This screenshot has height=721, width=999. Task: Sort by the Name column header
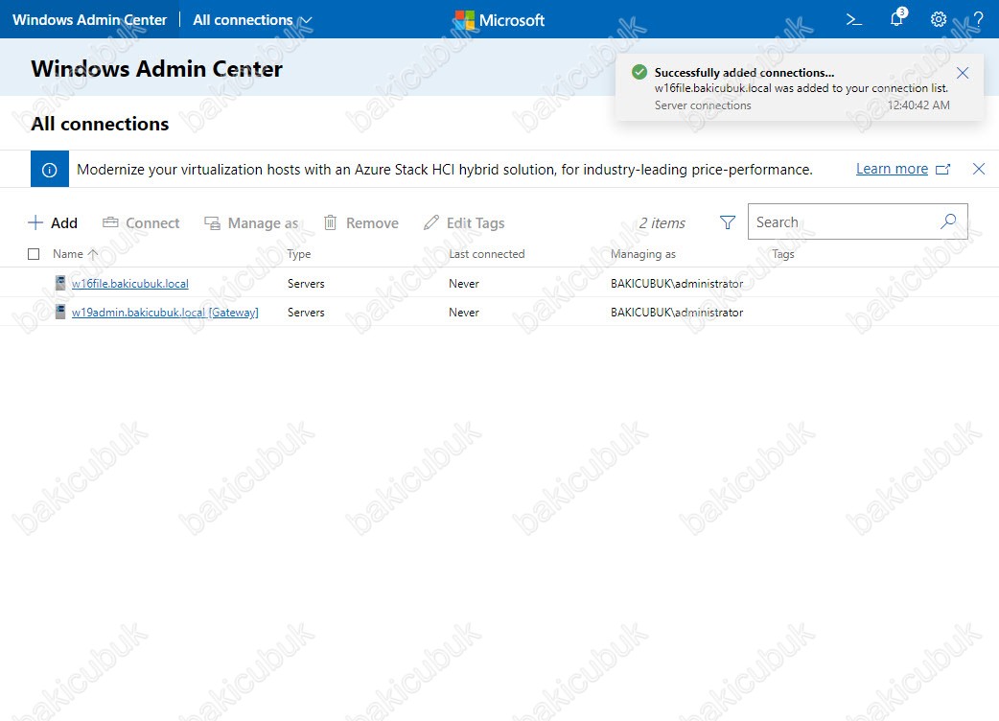[x=68, y=254]
